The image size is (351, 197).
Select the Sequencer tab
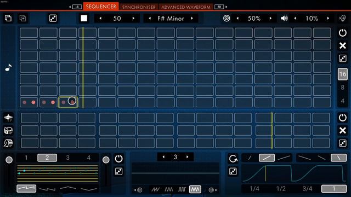[101, 7]
